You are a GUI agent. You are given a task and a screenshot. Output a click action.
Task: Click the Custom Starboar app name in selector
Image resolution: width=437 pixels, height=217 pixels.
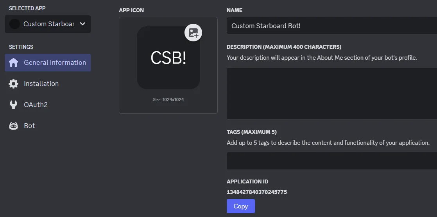[48, 24]
